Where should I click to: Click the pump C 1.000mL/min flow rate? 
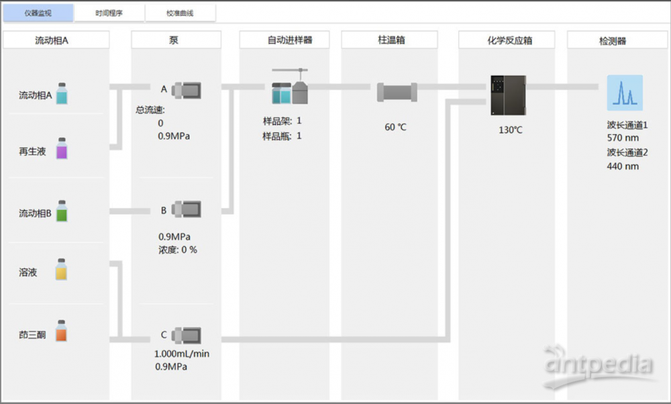pos(181,354)
